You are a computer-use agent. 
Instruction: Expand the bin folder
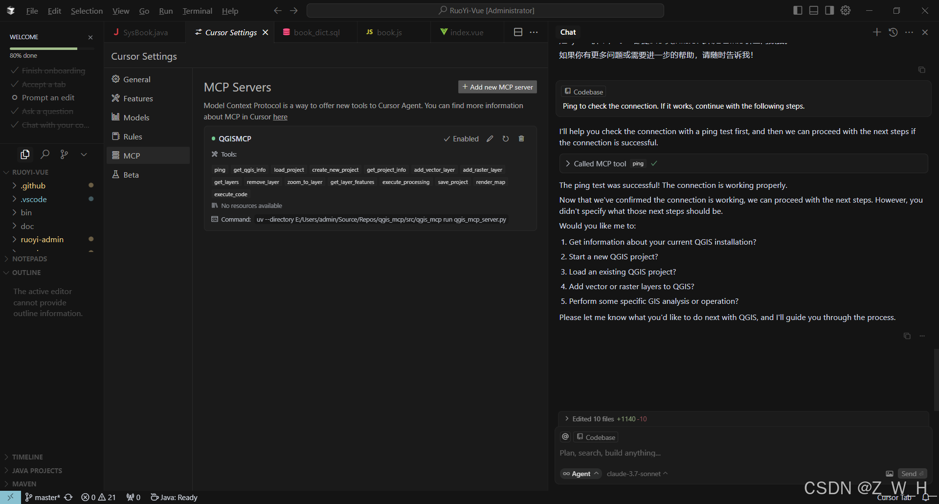(51, 213)
